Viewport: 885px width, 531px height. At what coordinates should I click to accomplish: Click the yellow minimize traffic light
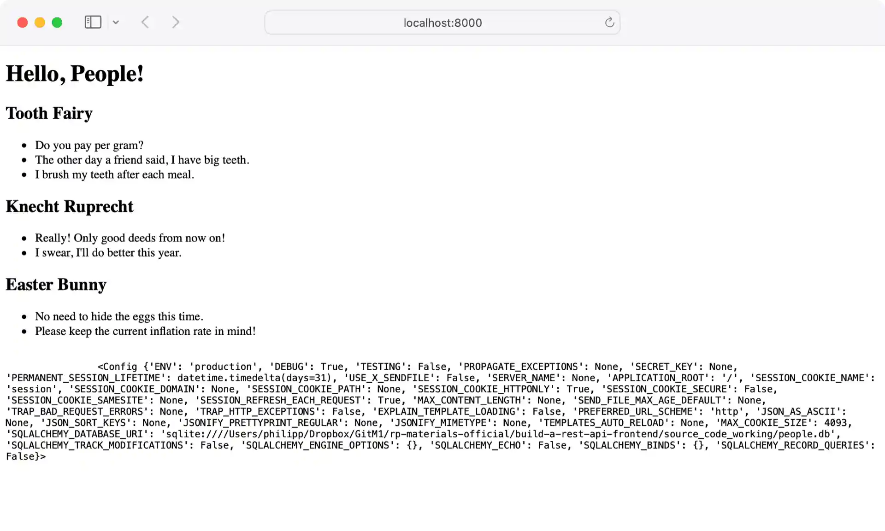[39, 22]
